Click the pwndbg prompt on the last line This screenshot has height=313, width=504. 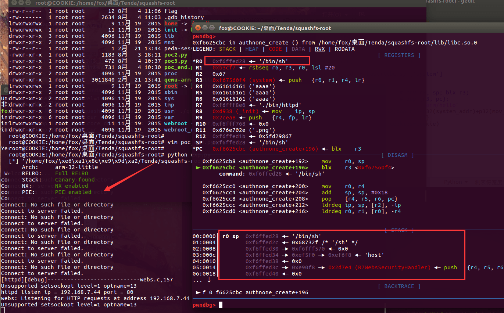[204, 305]
